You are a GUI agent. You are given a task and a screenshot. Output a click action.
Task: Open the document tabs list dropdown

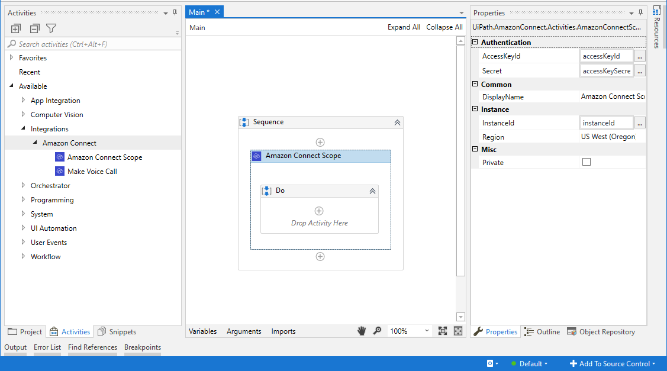pos(462,13)
